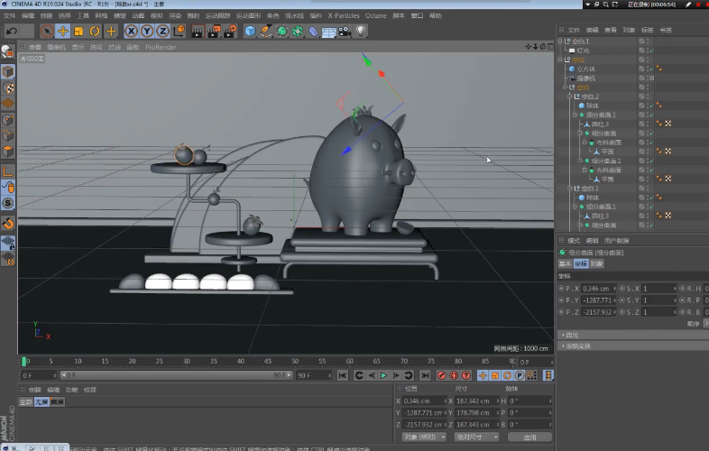Open the 对象 (相对) dropdown
Image resolution: width=709 pixels, height=451 pixels.
point(423,437)
